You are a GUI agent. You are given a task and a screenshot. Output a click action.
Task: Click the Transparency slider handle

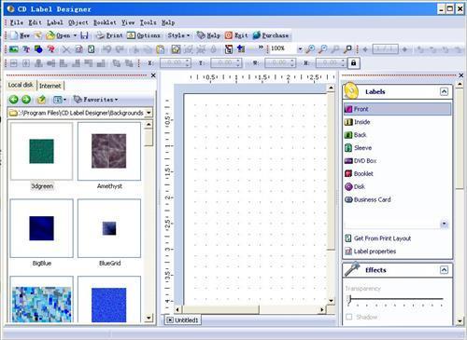(349, 299)
